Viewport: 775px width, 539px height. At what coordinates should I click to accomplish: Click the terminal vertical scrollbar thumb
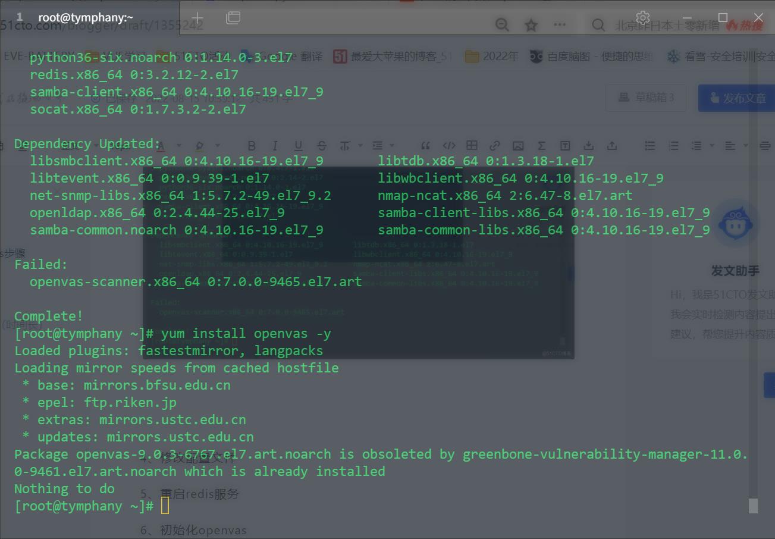(753, 506)
